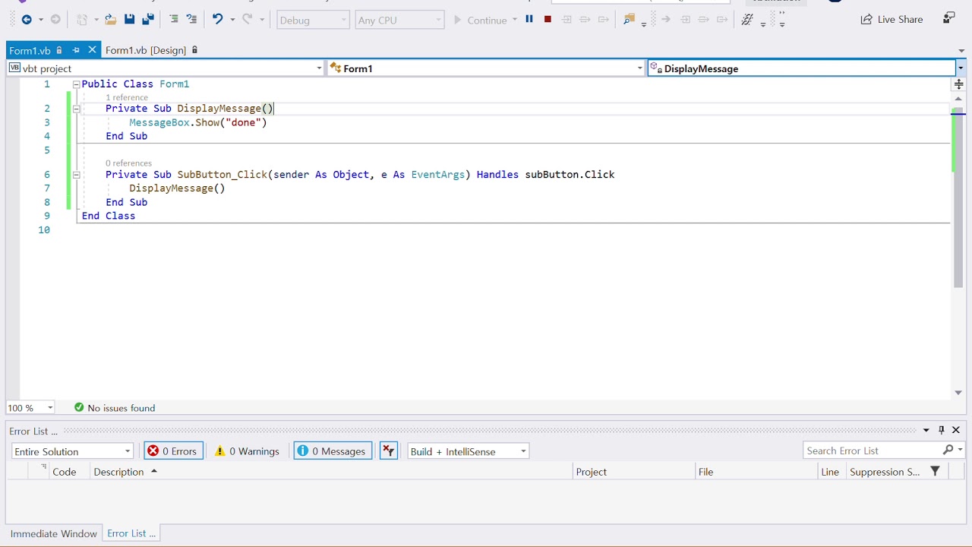
Task: Collapse the Class Form1 code block
Action: [x=76, y=84]
